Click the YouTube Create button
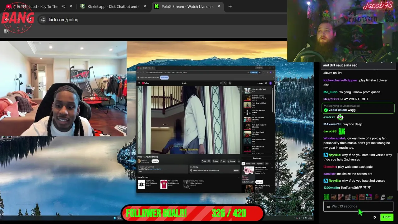Image resolution: width=398 pixels, height=224 pixels. tap(260, 83)
